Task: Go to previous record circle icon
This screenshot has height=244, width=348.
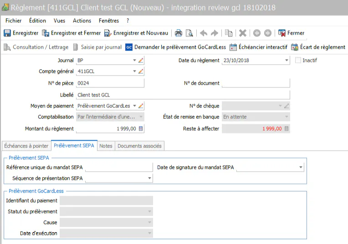Action: click(257, 33)
